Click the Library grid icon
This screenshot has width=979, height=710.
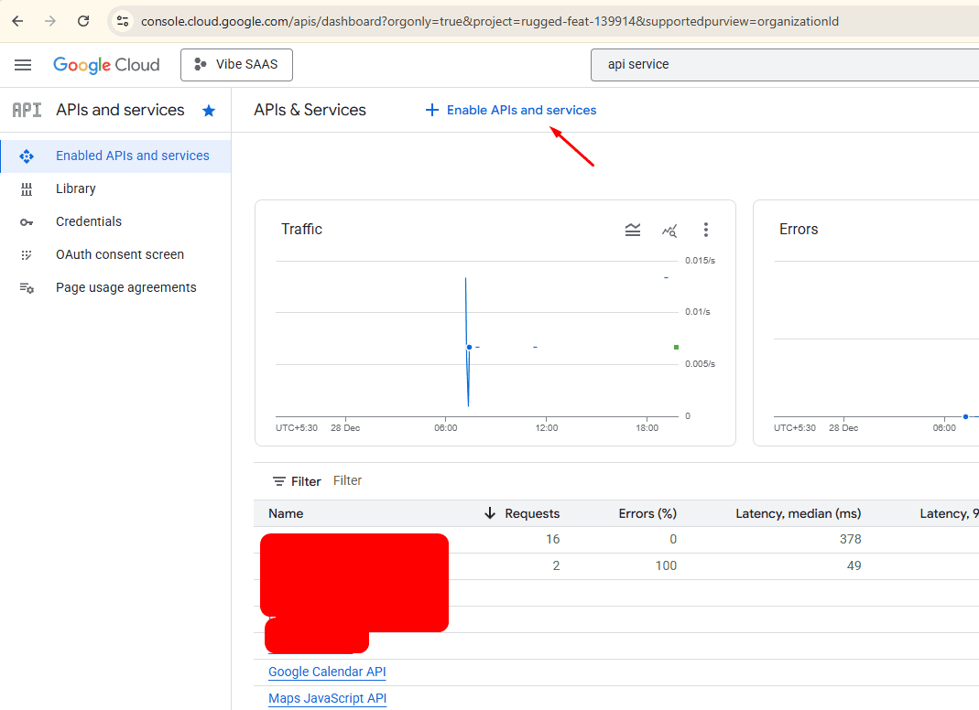27,189
